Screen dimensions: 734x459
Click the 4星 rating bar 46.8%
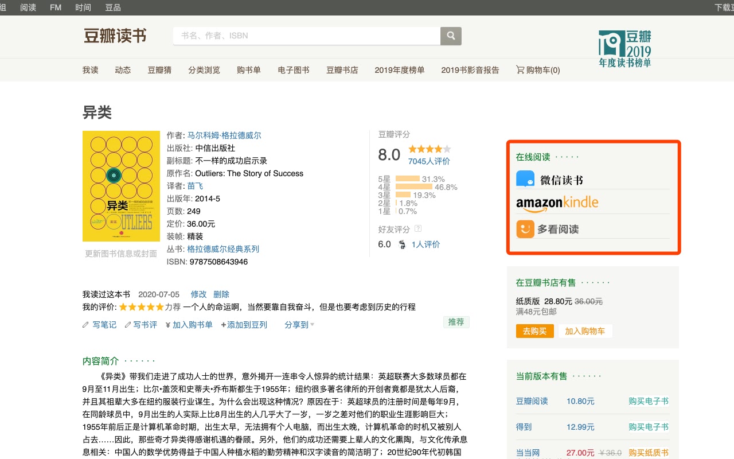tap(414, 187)
